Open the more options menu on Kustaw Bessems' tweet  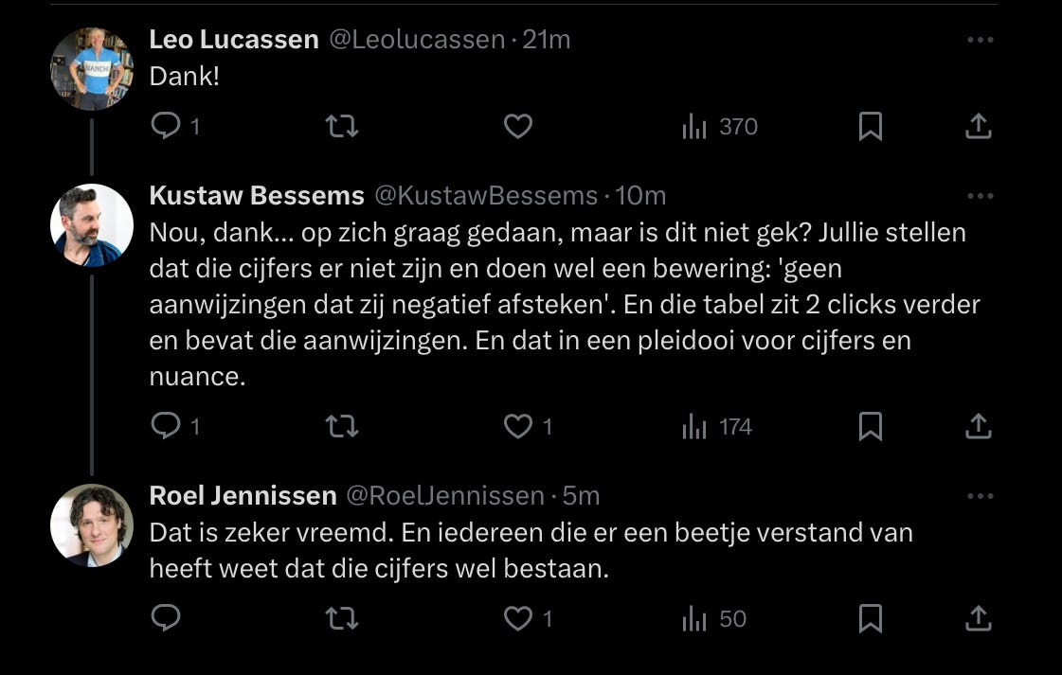pos(981,194)
